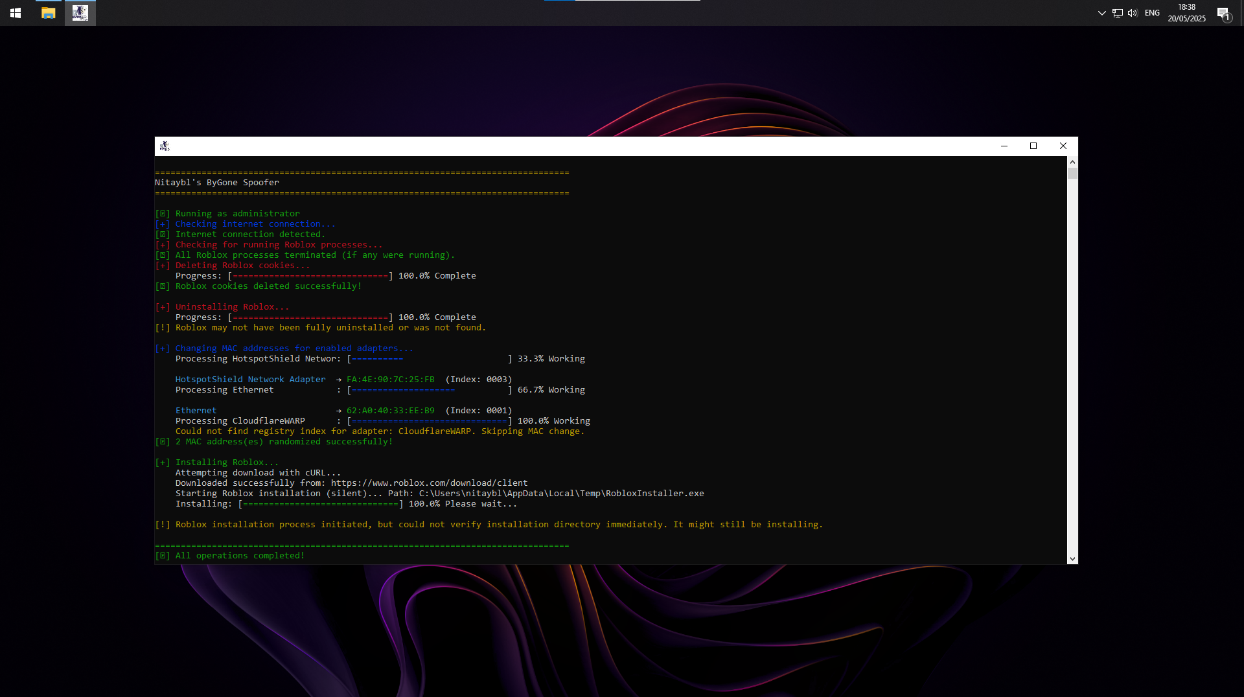Open the network status tray icon
Viewport: 1244px width, 697px height.
1118,13
